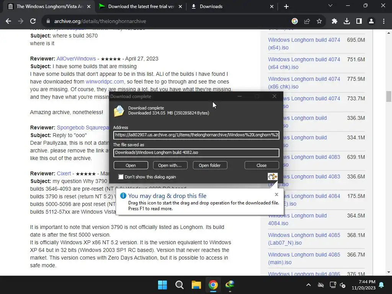Open the Windows Start menu
Viewport: 392px width, 294px height.
(162, 285)
